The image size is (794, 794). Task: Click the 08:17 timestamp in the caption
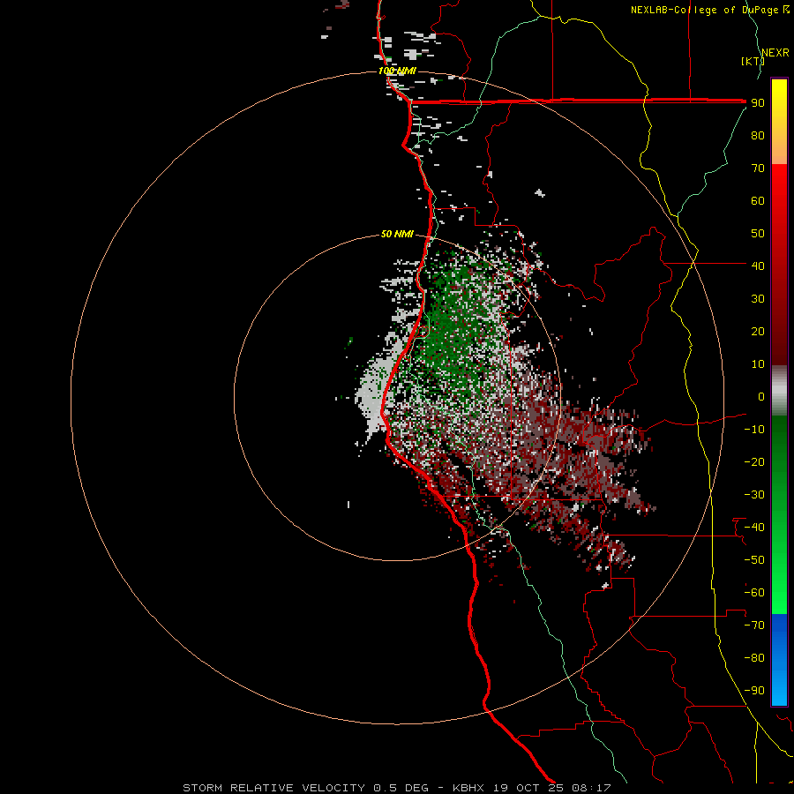tap(591, 788)
